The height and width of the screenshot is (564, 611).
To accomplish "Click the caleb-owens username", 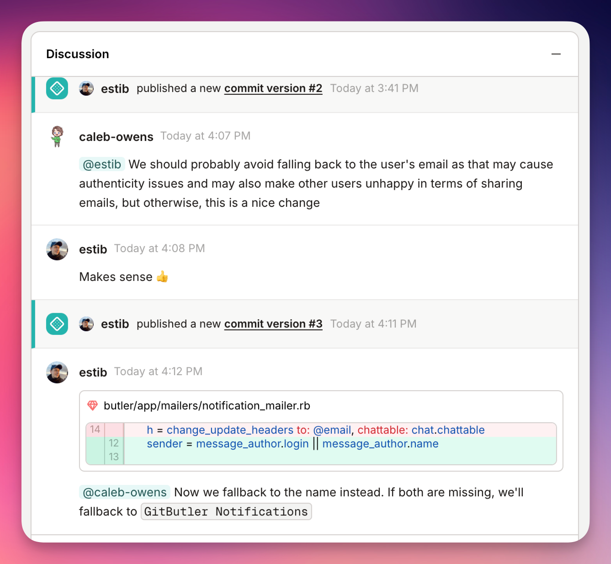I will click(x=116, y=137).
